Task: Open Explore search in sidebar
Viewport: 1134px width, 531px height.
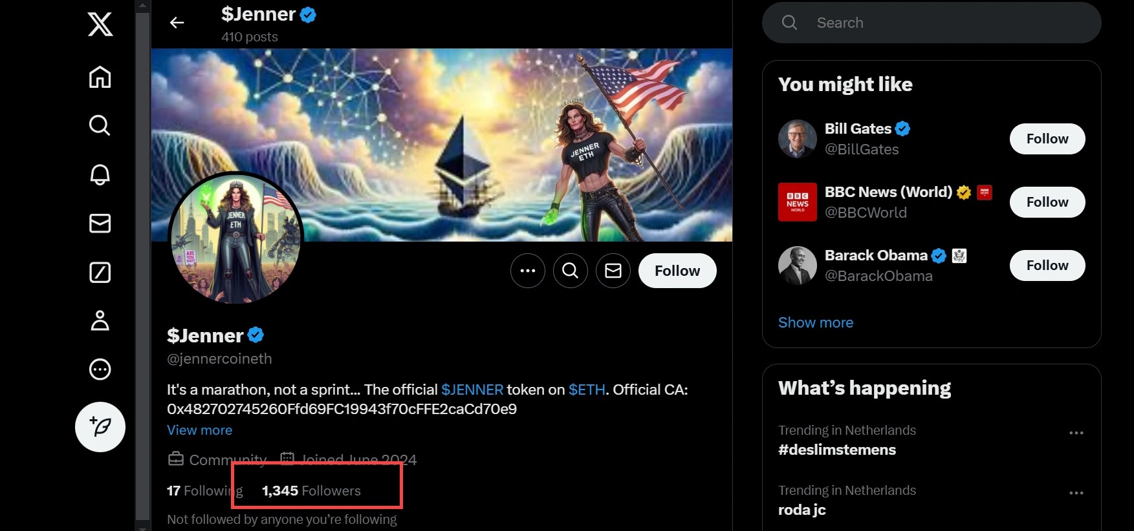Action: (100, 125)
